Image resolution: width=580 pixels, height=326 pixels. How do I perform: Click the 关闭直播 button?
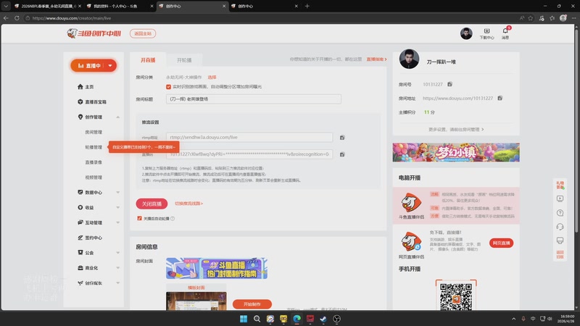[152, 204]
